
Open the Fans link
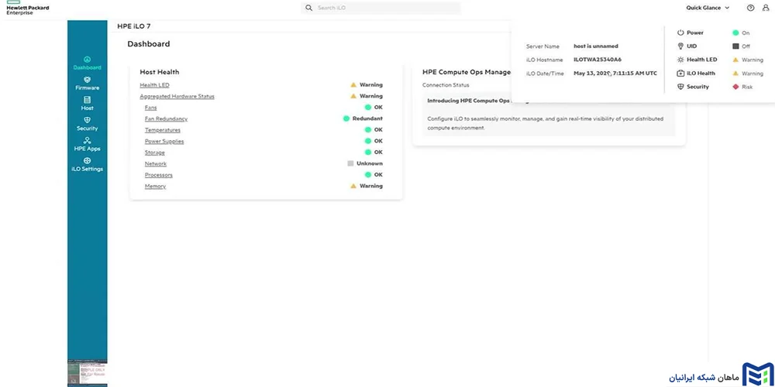tap(151, 107)
